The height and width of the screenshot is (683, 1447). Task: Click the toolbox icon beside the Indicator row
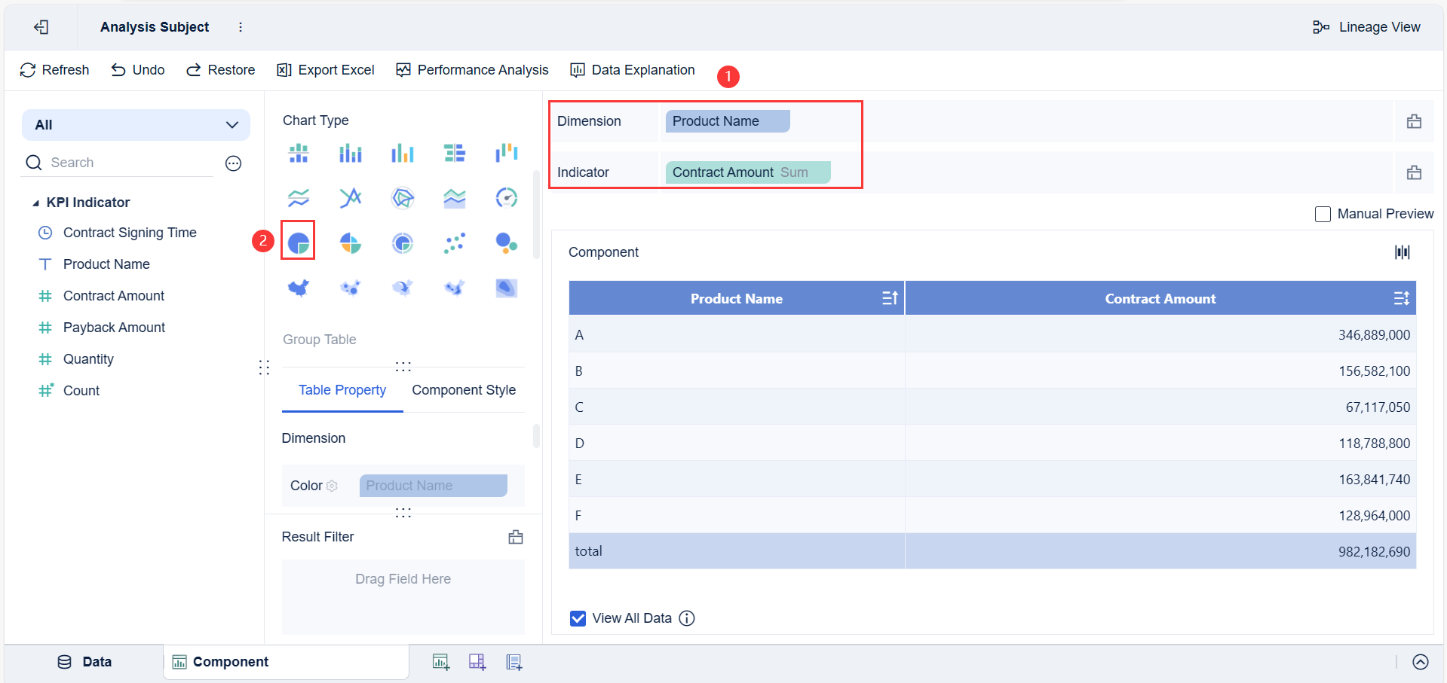[x=1415, y=172]
